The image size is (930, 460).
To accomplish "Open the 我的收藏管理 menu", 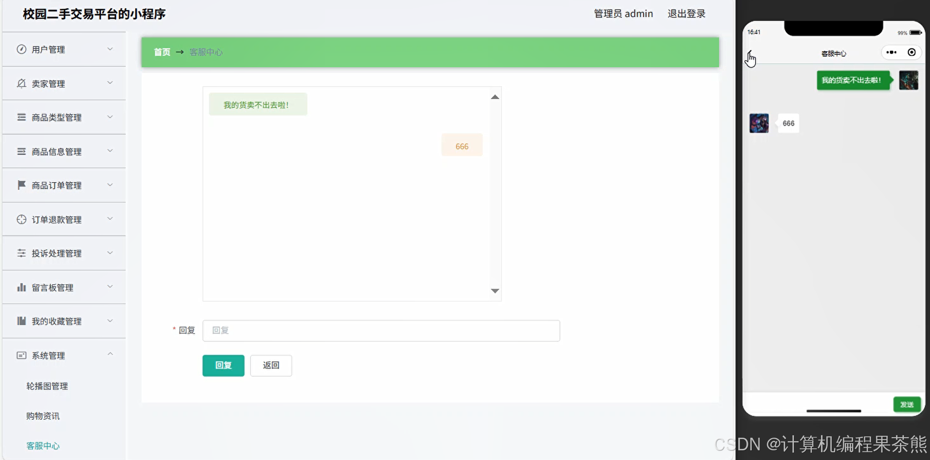I will (64, 321).
